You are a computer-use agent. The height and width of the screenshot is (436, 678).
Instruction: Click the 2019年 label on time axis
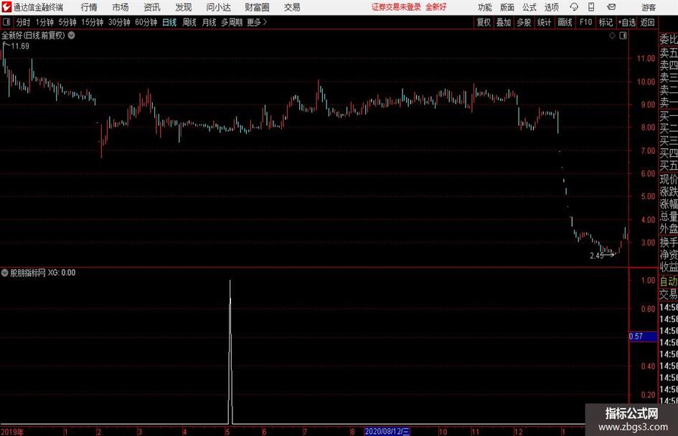(x=12, y=432)
